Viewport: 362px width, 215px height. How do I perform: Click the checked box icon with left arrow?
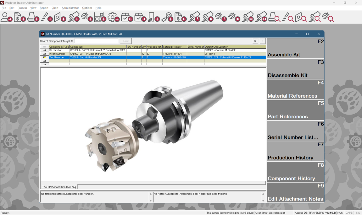(x=127, y=18)
